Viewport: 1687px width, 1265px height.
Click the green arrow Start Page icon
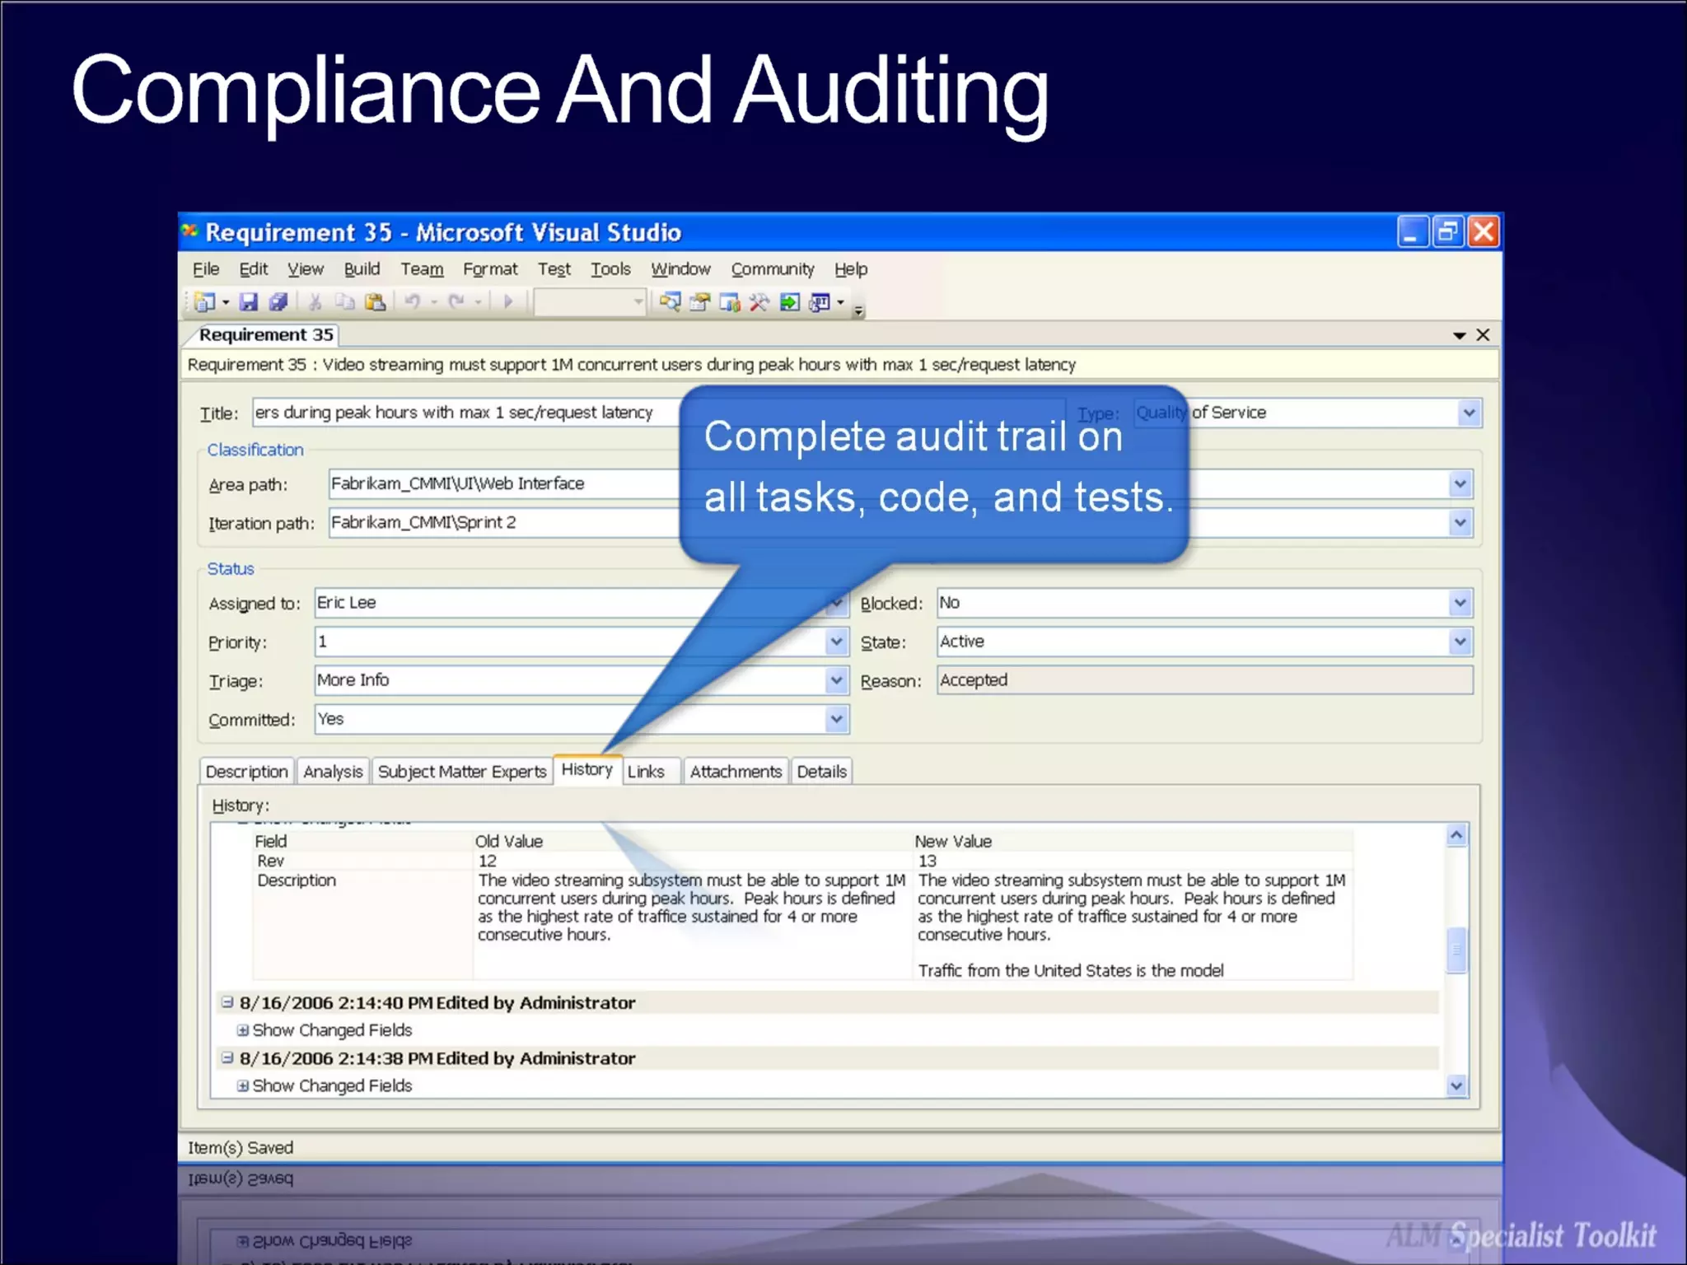point(789,302)
